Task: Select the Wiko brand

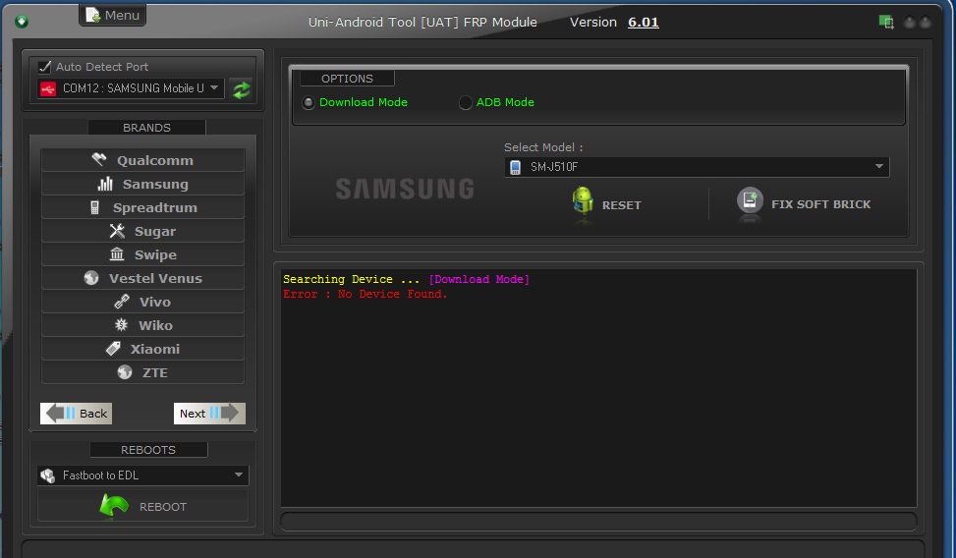Action: [142, 325]
